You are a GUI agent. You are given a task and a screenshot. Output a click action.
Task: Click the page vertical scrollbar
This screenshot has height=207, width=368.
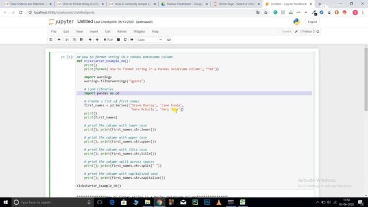(x=366, y=79)
